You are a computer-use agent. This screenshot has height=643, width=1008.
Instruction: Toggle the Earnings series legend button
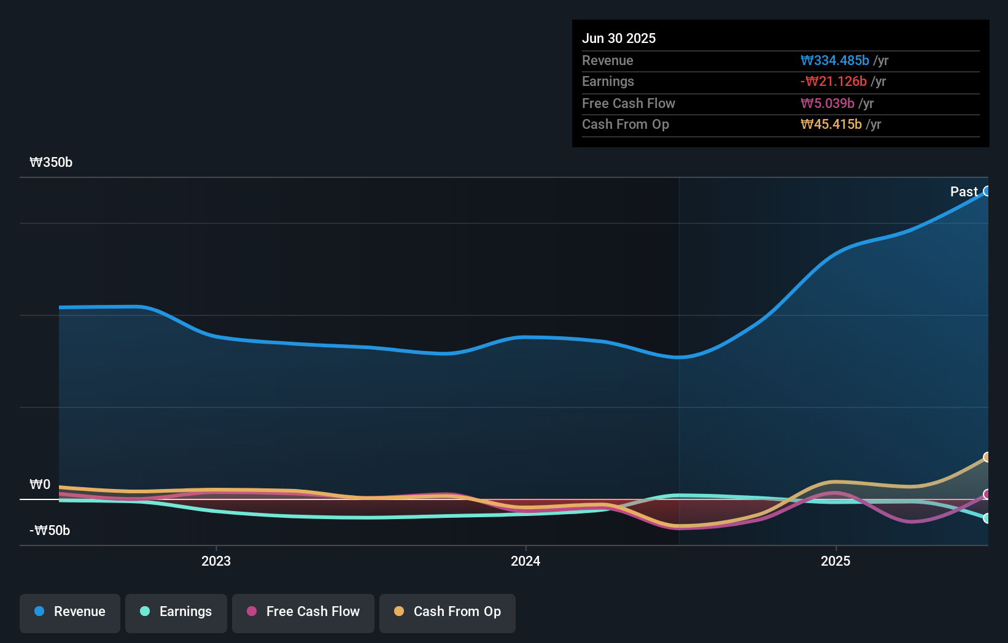(176, 613)
